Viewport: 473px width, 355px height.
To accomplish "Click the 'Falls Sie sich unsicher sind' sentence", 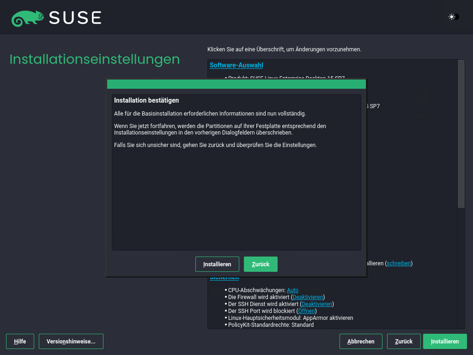I will coord(215,145).
